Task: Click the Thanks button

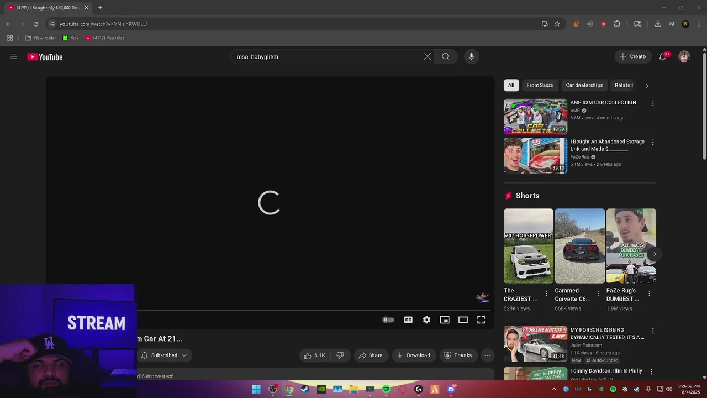Action: 458,355
